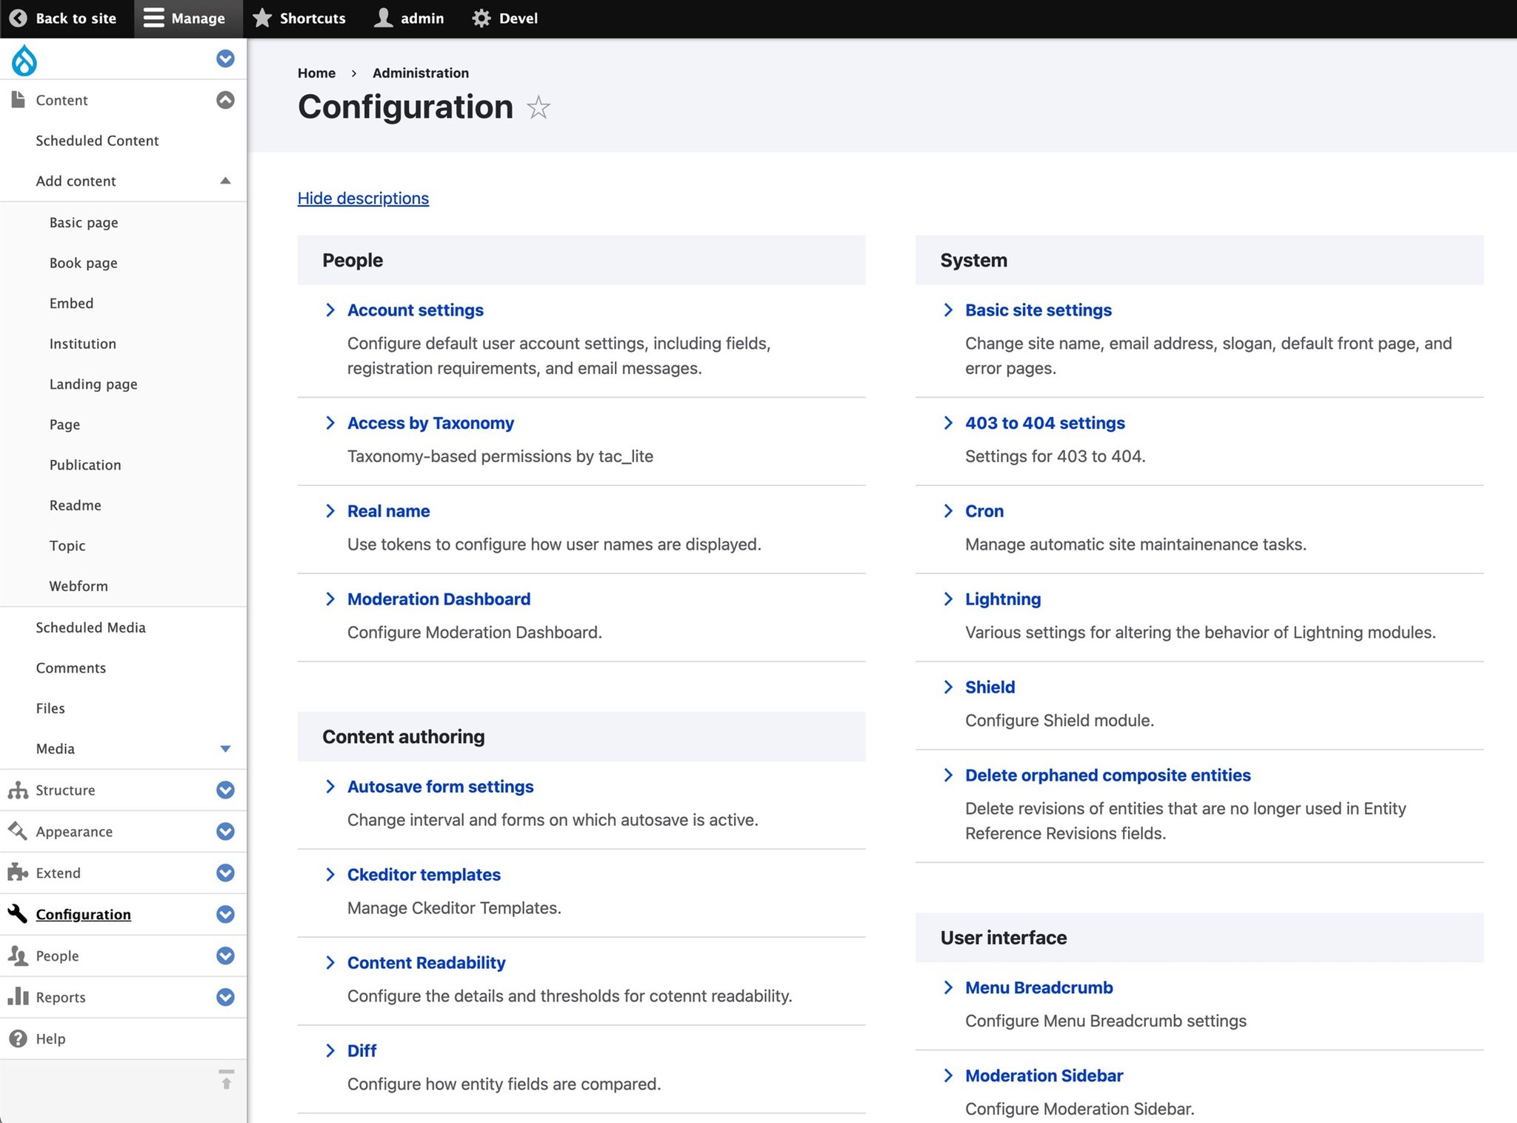This screenshot has width=1517, height=1123.
Task: Click Hide descriptions link
Action: coord(363,199)
